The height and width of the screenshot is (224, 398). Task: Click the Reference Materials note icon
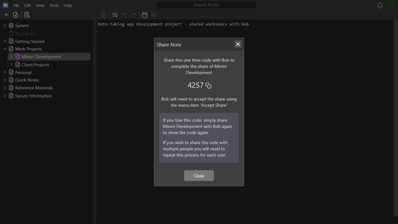tap(11, 88)
